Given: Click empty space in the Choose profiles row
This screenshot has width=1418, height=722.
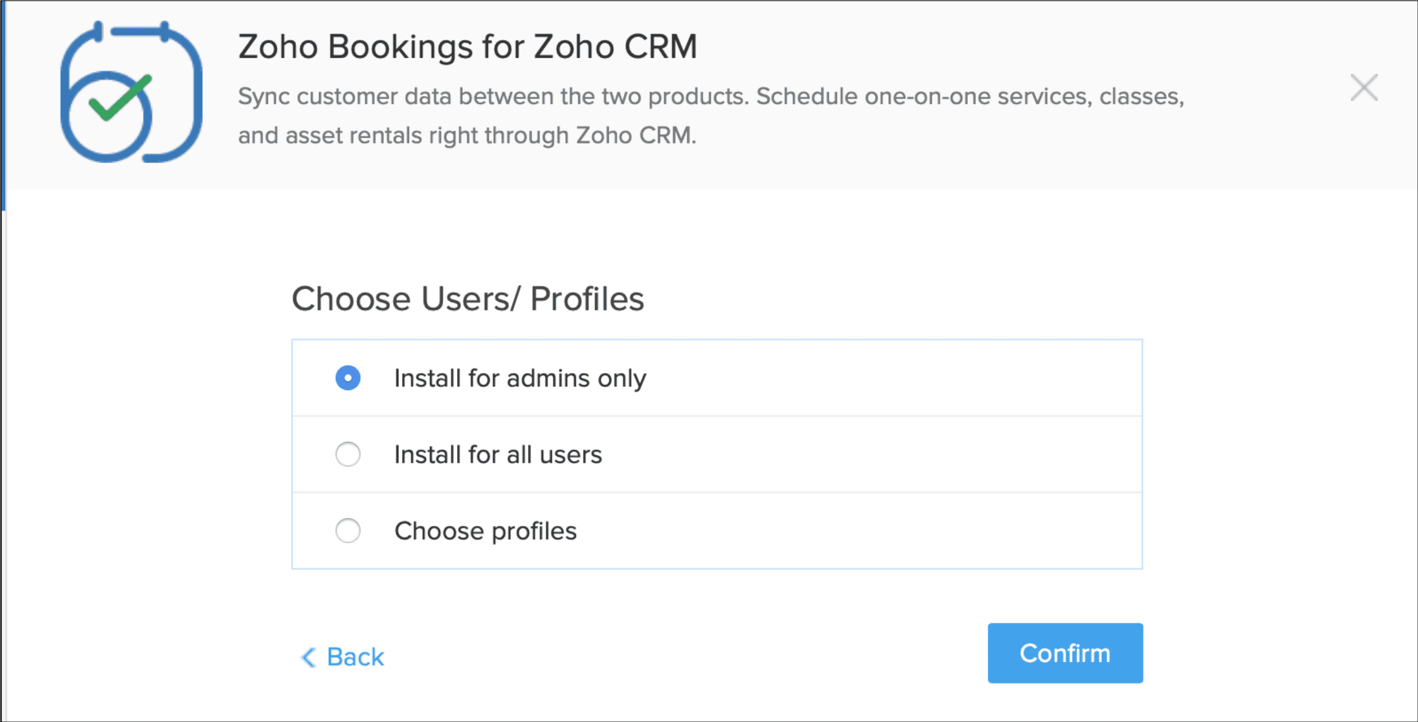Looking at the screenshot, I should [885, 530].
